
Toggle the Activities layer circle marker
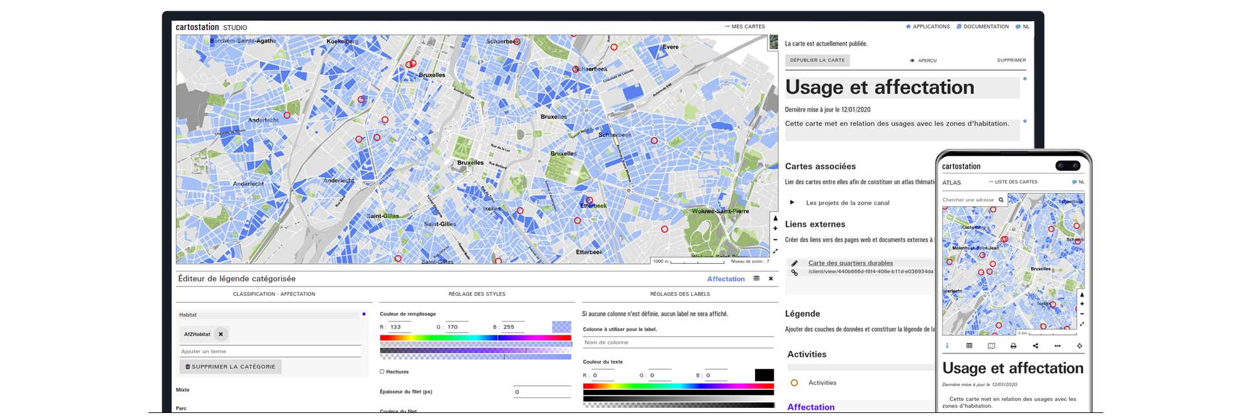click(794, 383)
